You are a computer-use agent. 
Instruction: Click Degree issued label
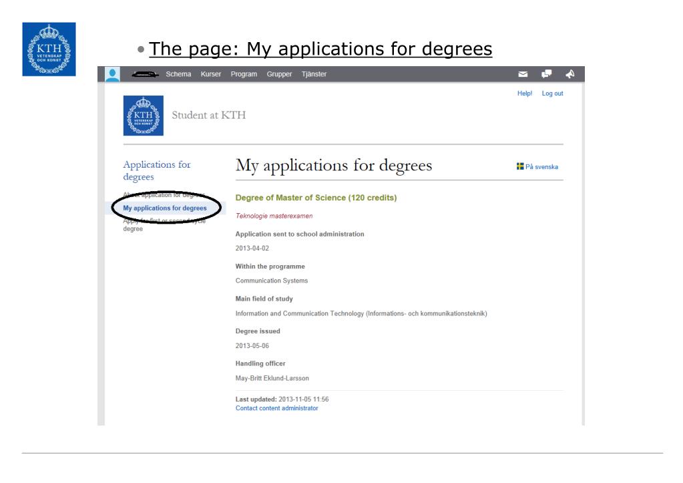[x=258, y=331]
